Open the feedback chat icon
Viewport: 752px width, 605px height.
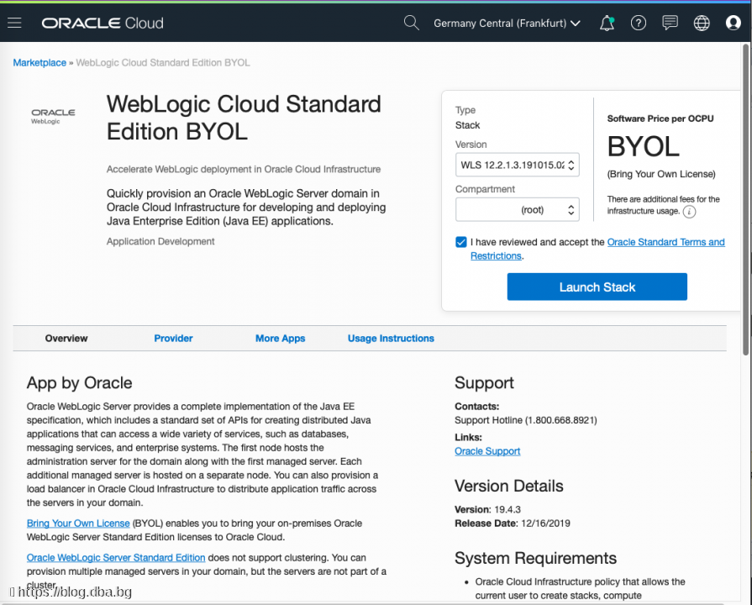[x=670, y=23]
